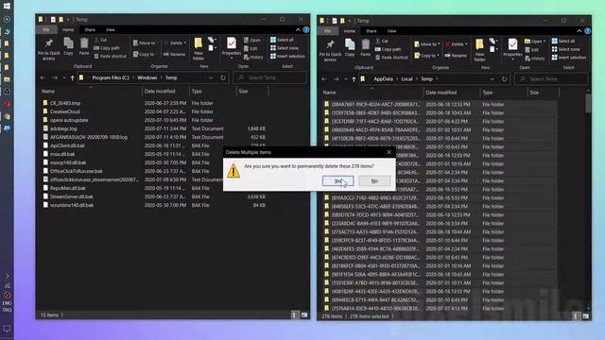Click Rename in the left window ribbon
The width and height of the screenshot is (605, 340).
pyautogui.click(x=174, y=55)
